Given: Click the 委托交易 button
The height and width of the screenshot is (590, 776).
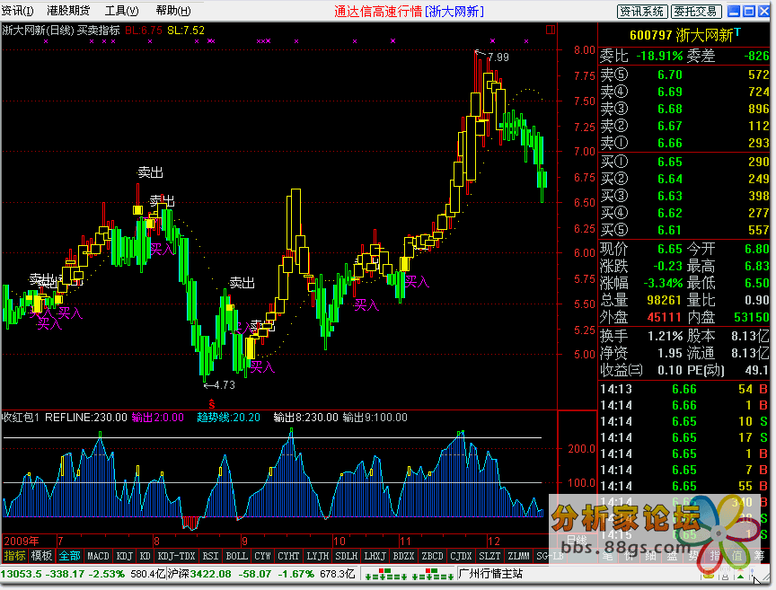Looking at the screenshot, I should click(x=696, y=12).
